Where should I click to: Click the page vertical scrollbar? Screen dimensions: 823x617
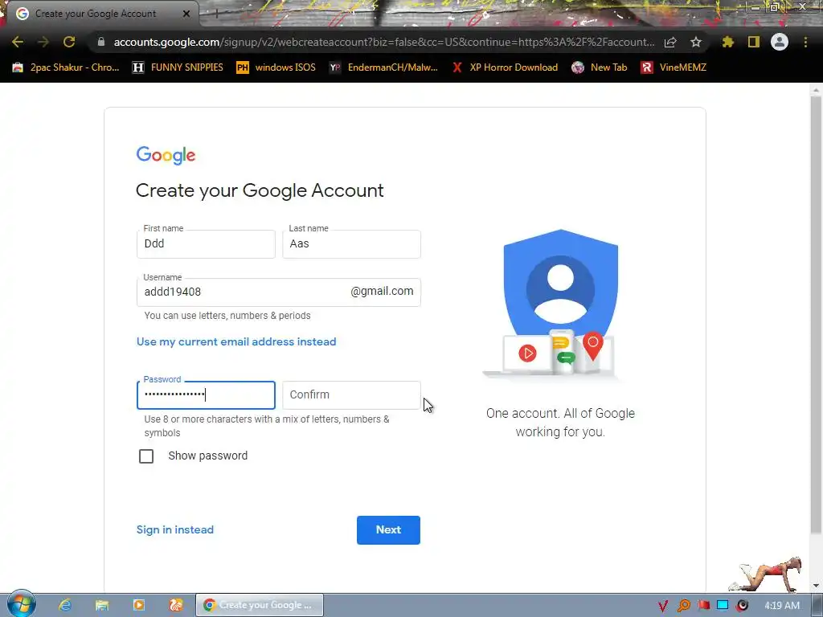tap(815, 315)
